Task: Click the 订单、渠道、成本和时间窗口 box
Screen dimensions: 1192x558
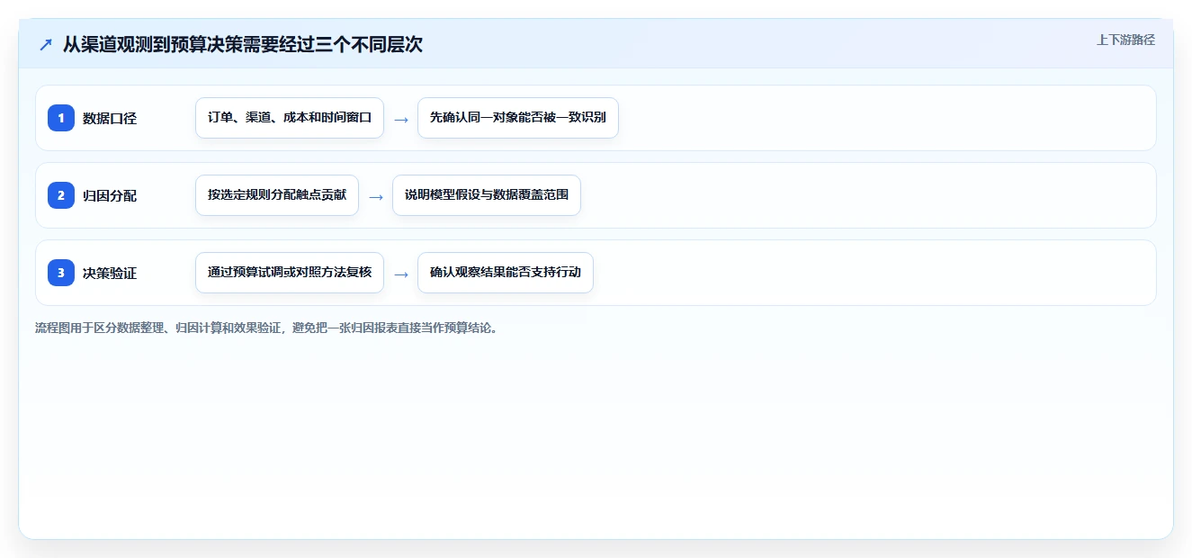Action: tap(290, 118)
